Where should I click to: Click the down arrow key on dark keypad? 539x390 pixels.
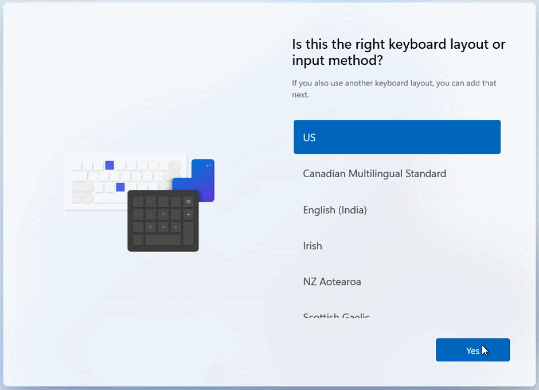(x=163, y=227)
